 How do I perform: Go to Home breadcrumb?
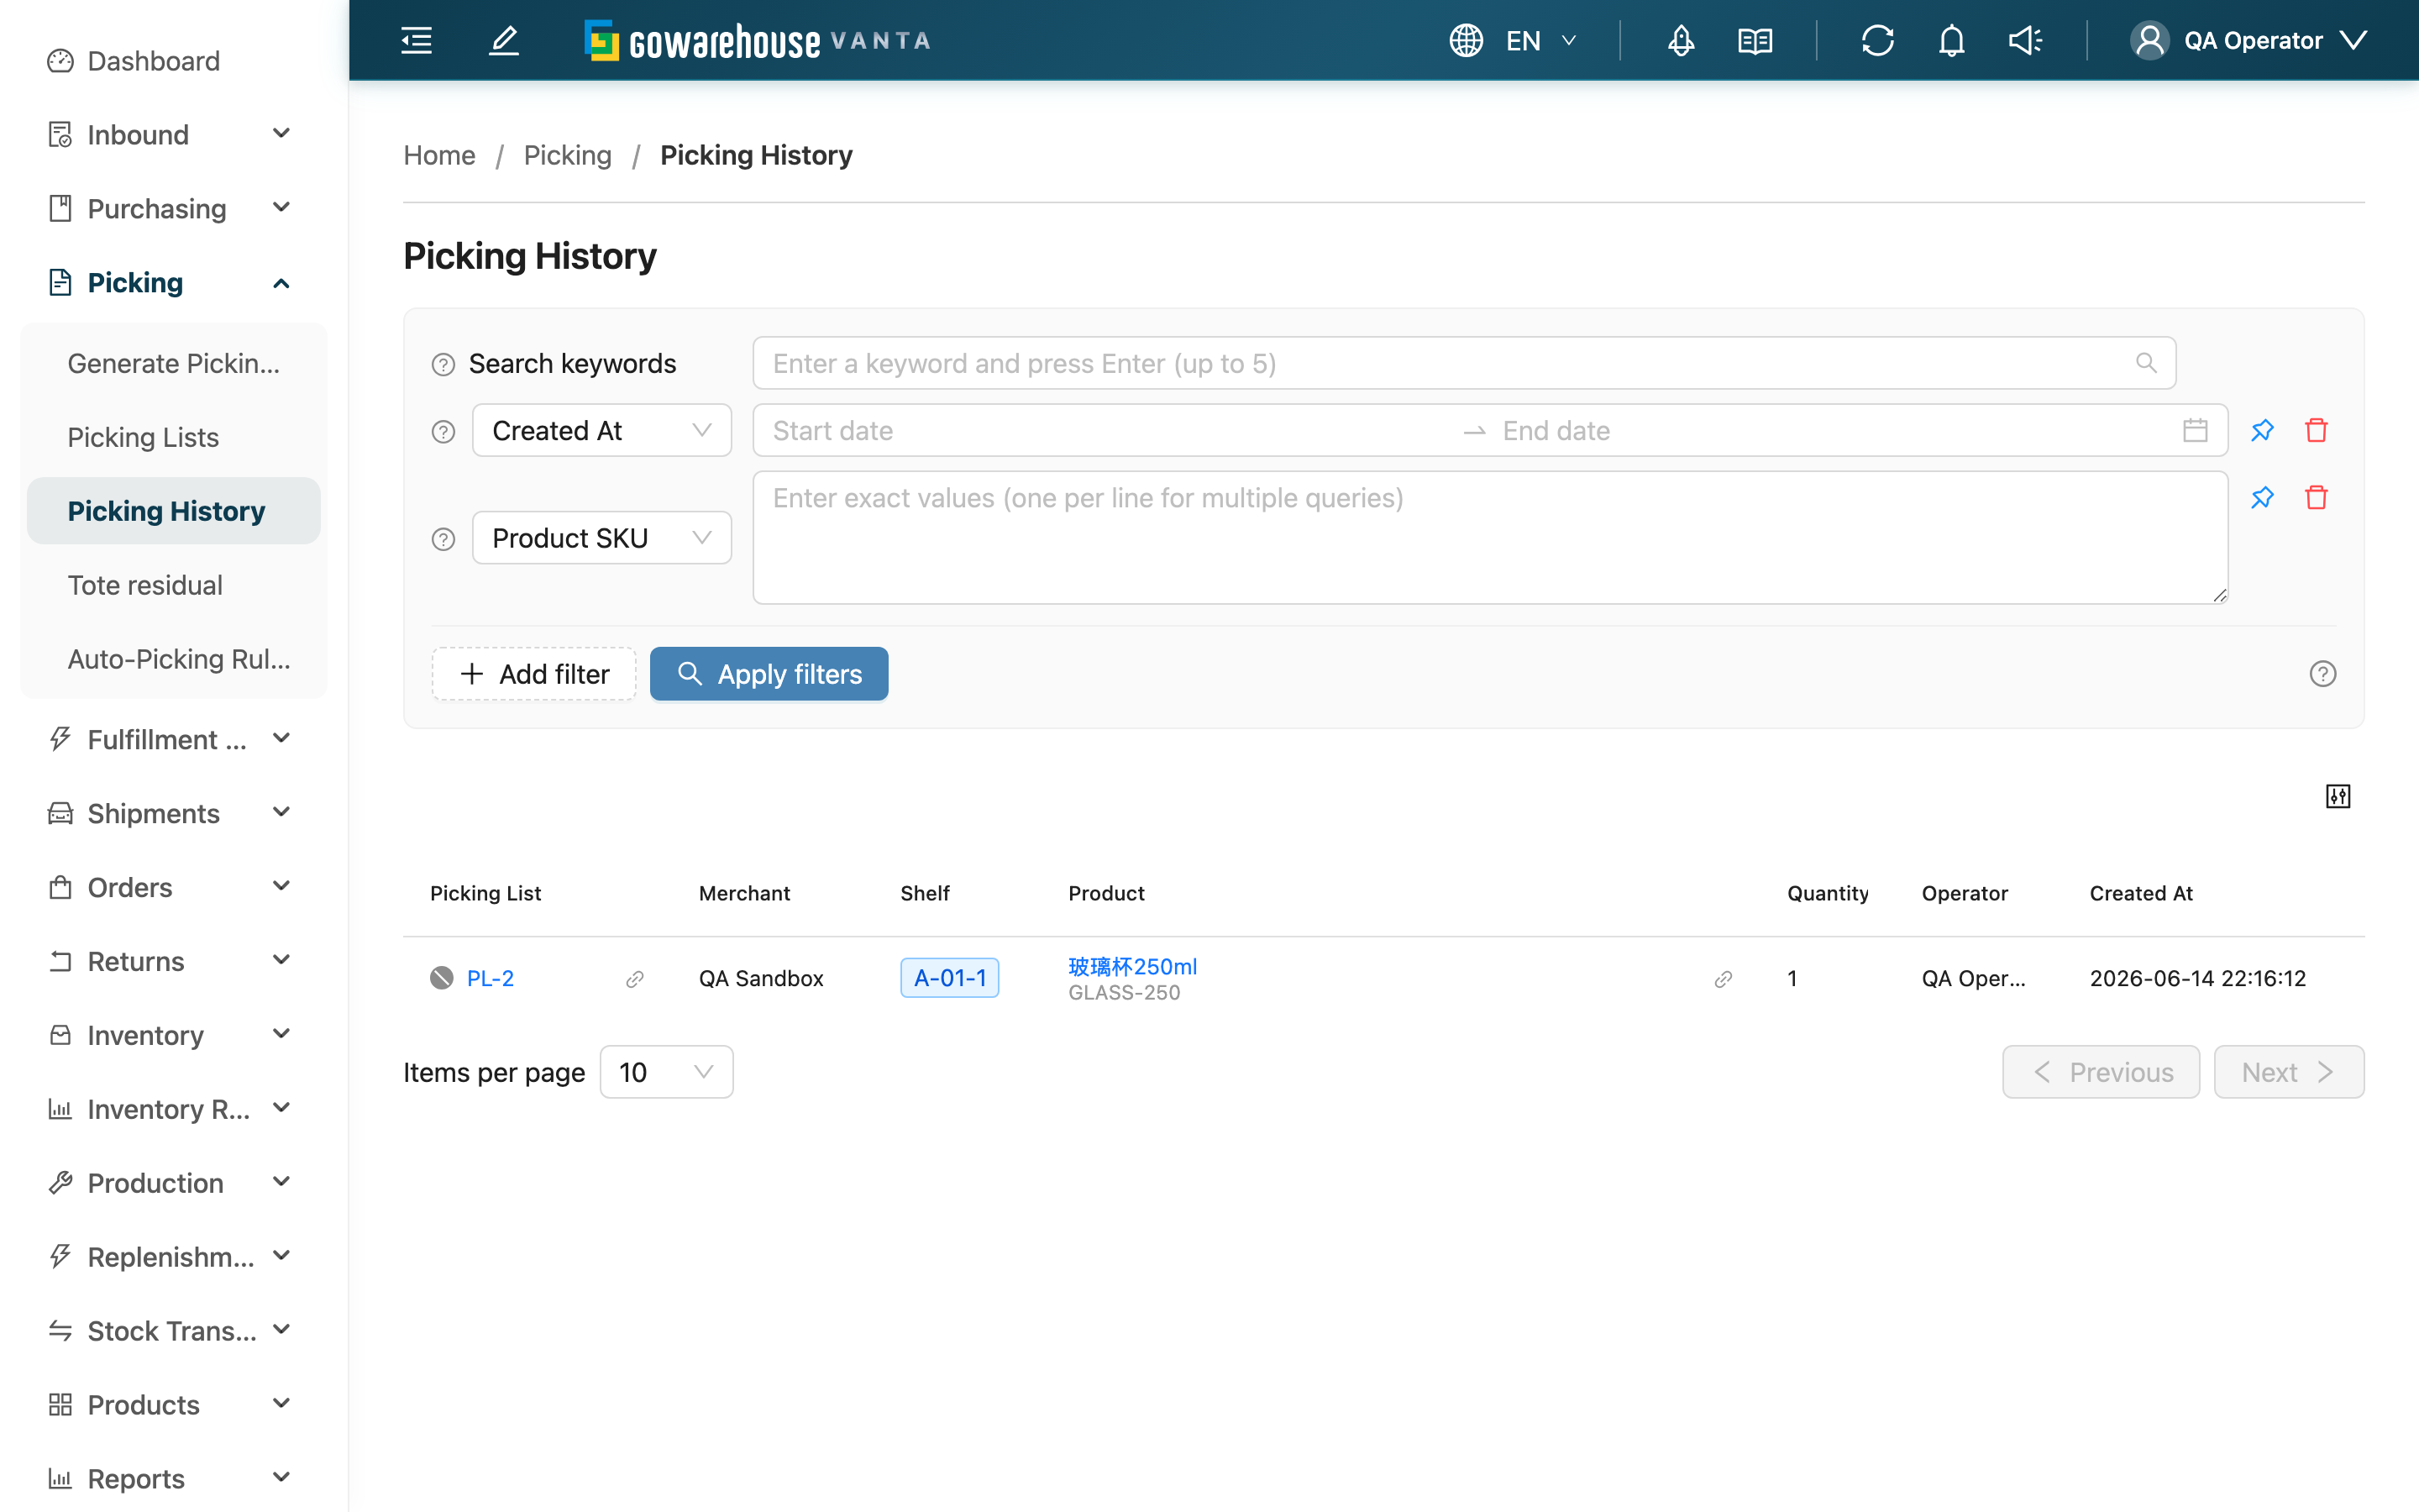click(438, 155)
